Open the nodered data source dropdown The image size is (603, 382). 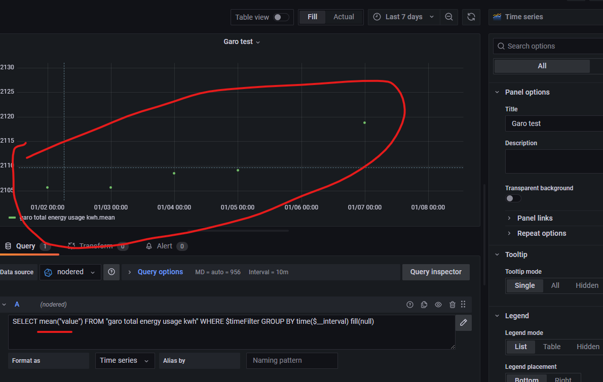click(x=70, y=272)
